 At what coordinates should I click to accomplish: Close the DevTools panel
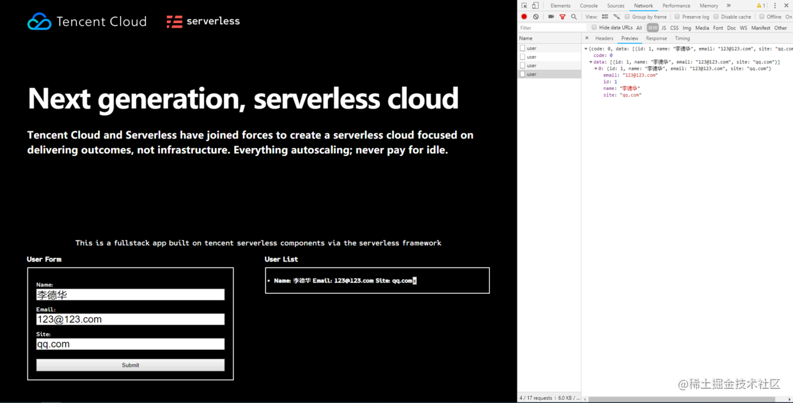[x=787, y=6]
